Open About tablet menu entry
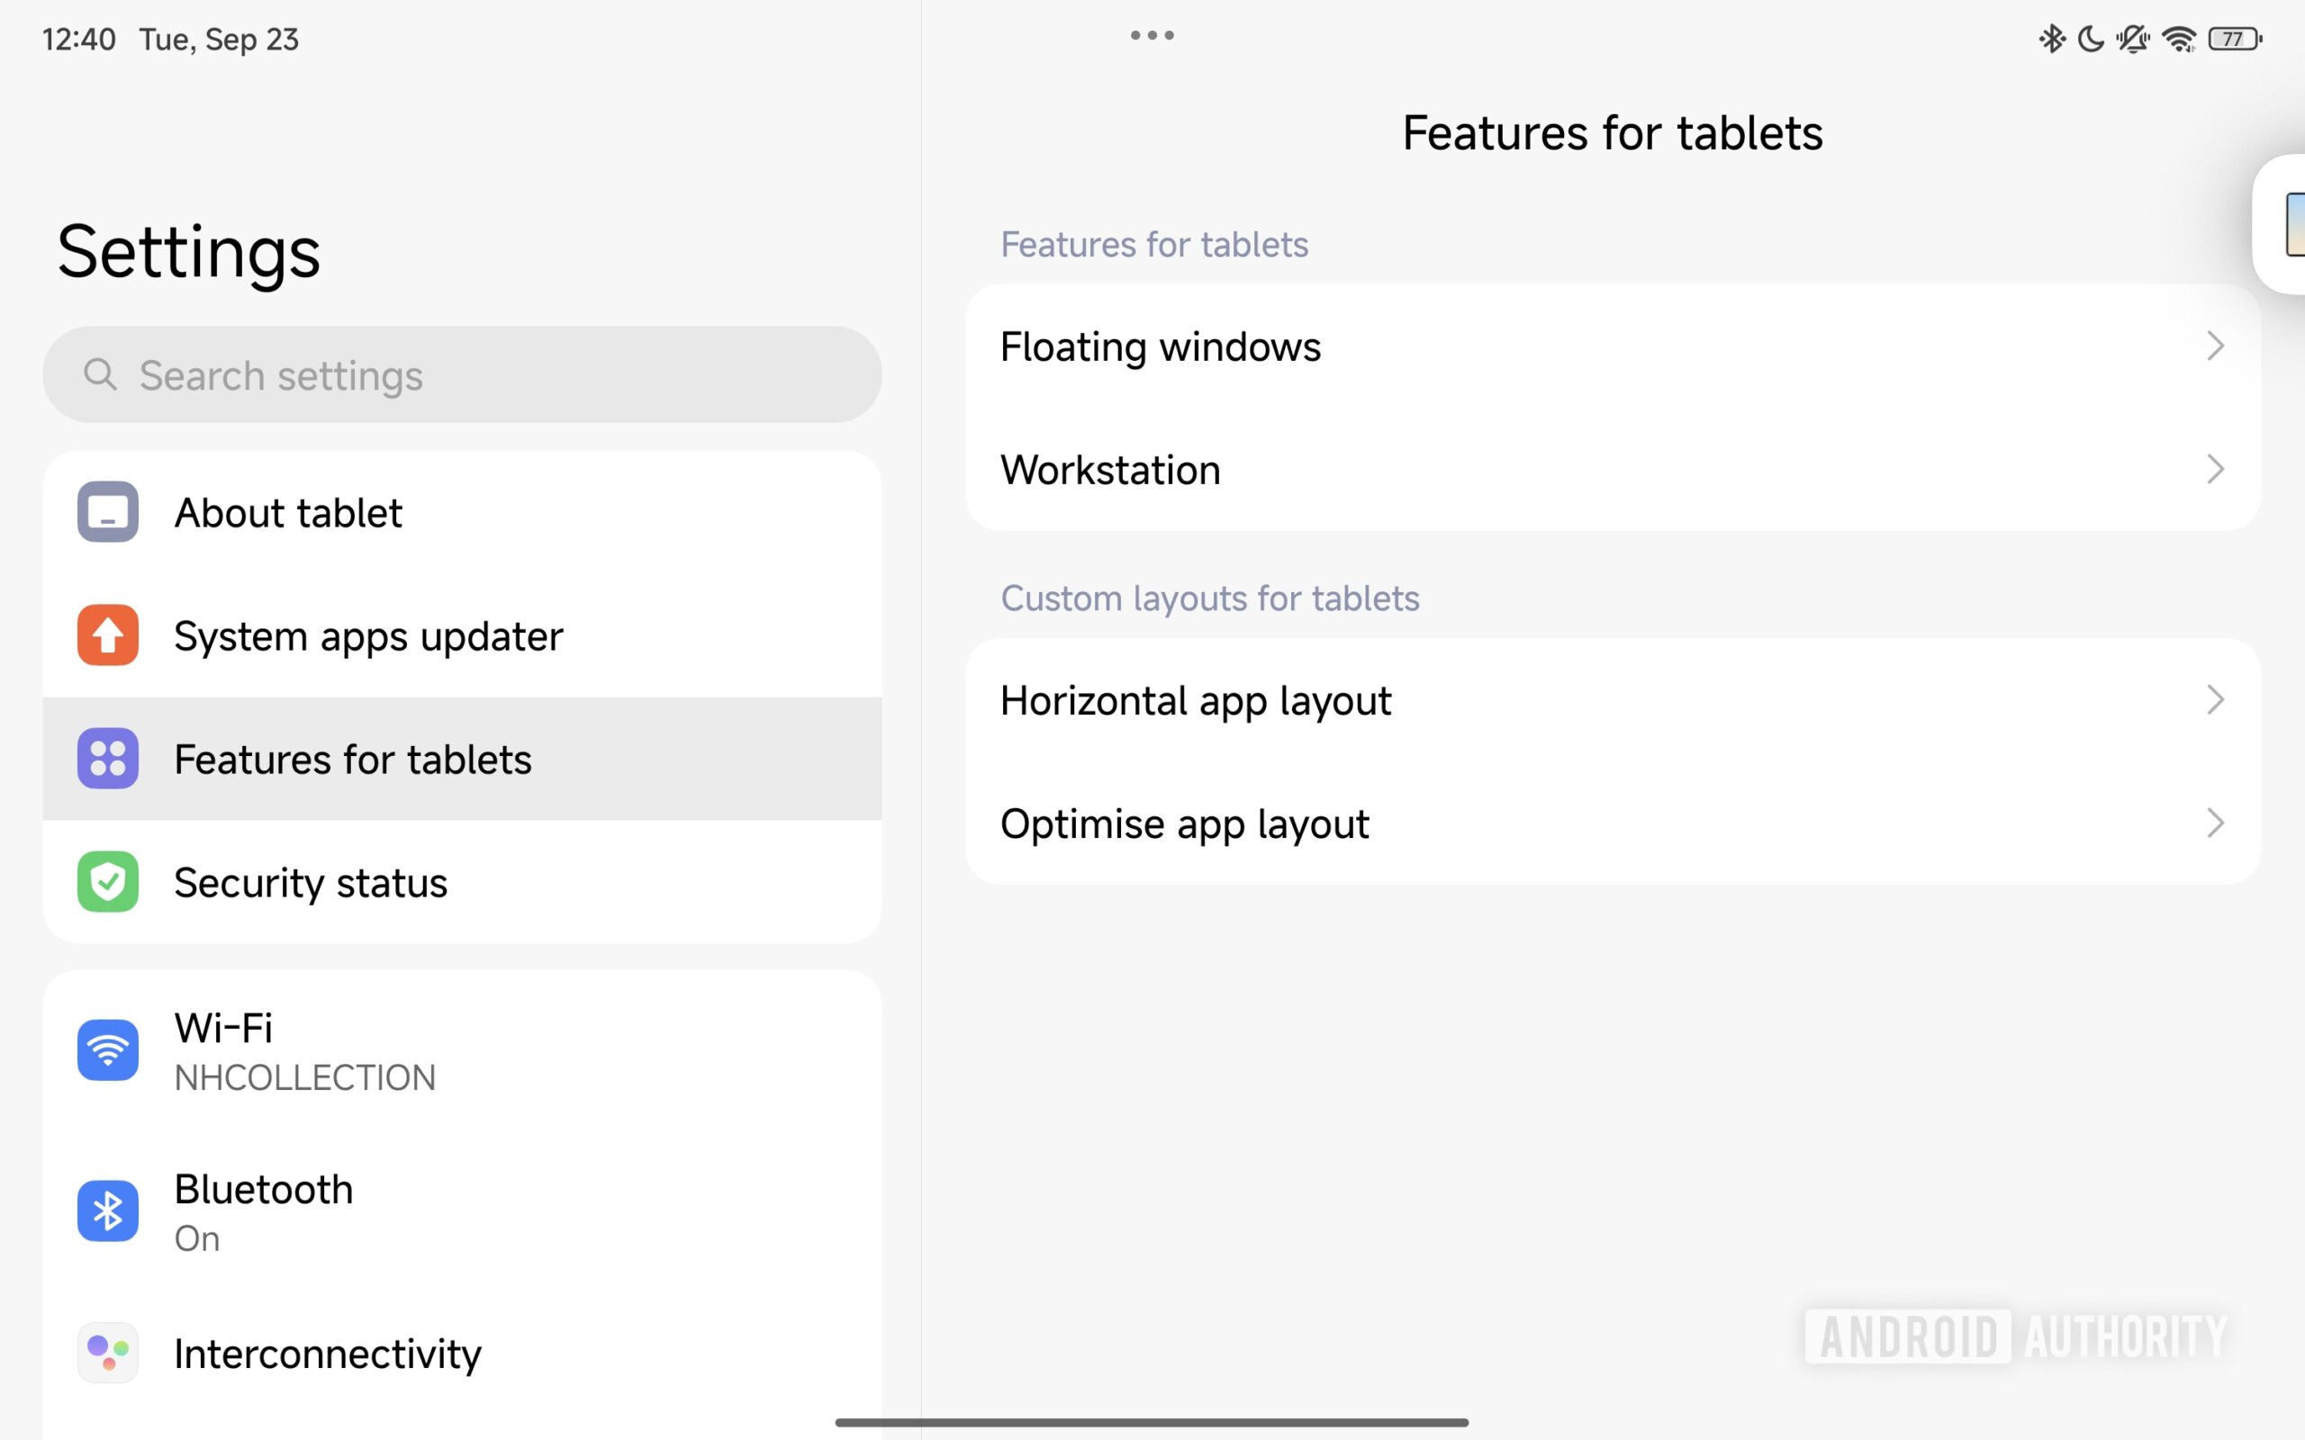Screen dimensions: 2305x1440 tap(287, 513)
